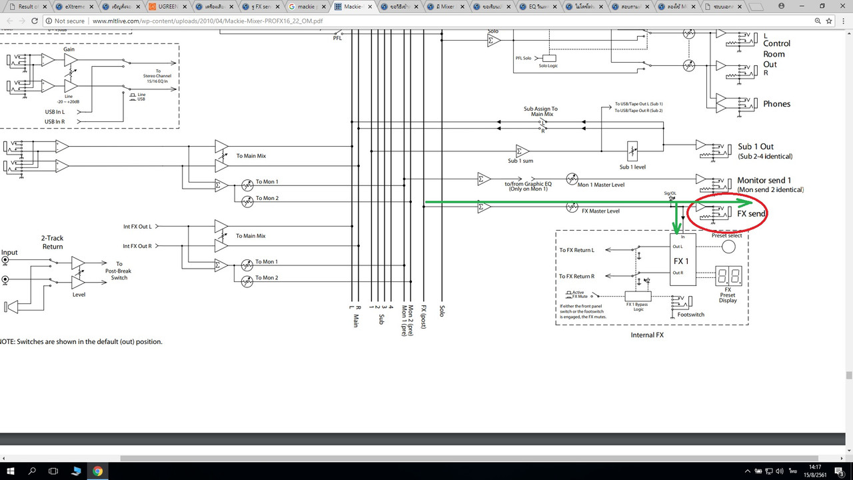This screenshot has width=853, height=480.
Task: Open Windows taskbar search
Action: coord(32,471)
